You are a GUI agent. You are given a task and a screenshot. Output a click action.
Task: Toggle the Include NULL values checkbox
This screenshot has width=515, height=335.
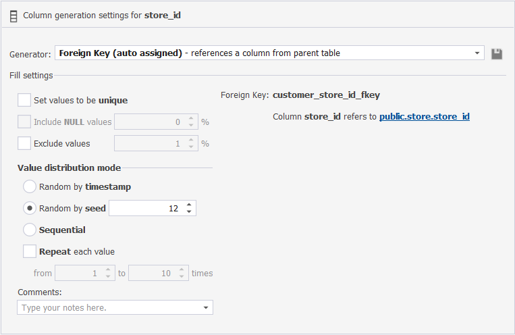coord(24,122)
